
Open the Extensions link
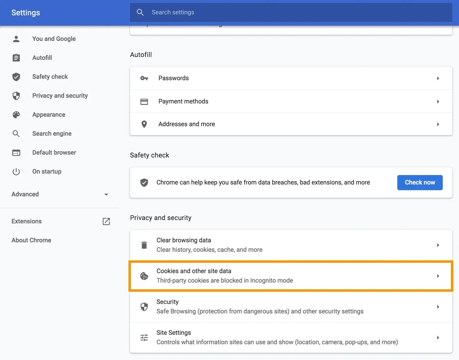pos(27,221)
